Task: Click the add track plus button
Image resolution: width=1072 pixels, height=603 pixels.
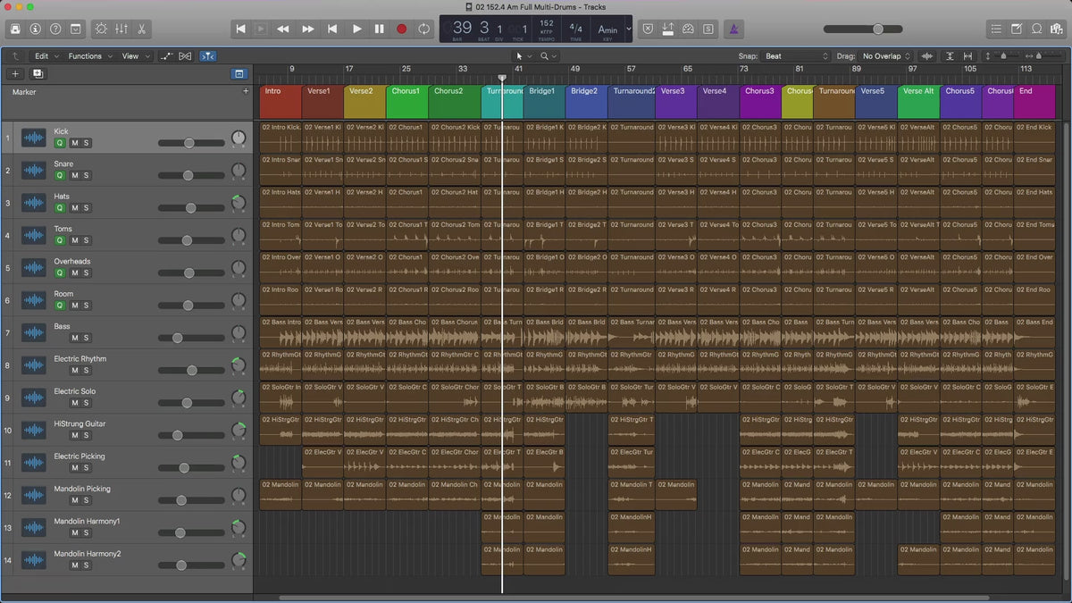Action: 15,74
